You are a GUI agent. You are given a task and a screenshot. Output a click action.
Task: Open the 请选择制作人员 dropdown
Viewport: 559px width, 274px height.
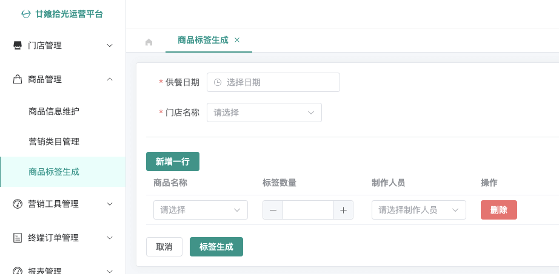[418, 210]
